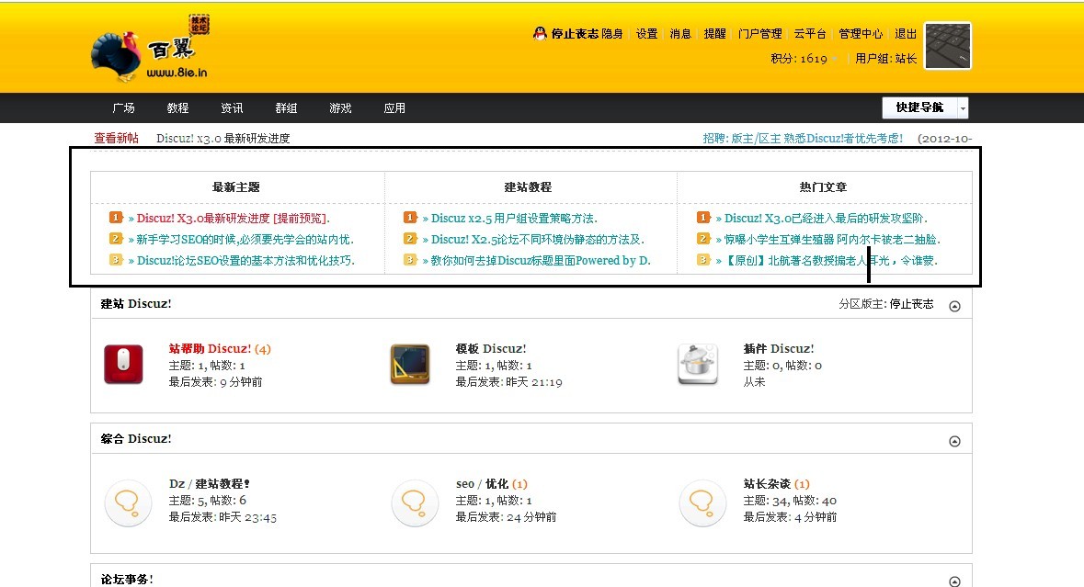Screen dimensions: 1084x587
Task: Open 设置 in the top bar
Action: pyautogui.click(x=647, y=34)
